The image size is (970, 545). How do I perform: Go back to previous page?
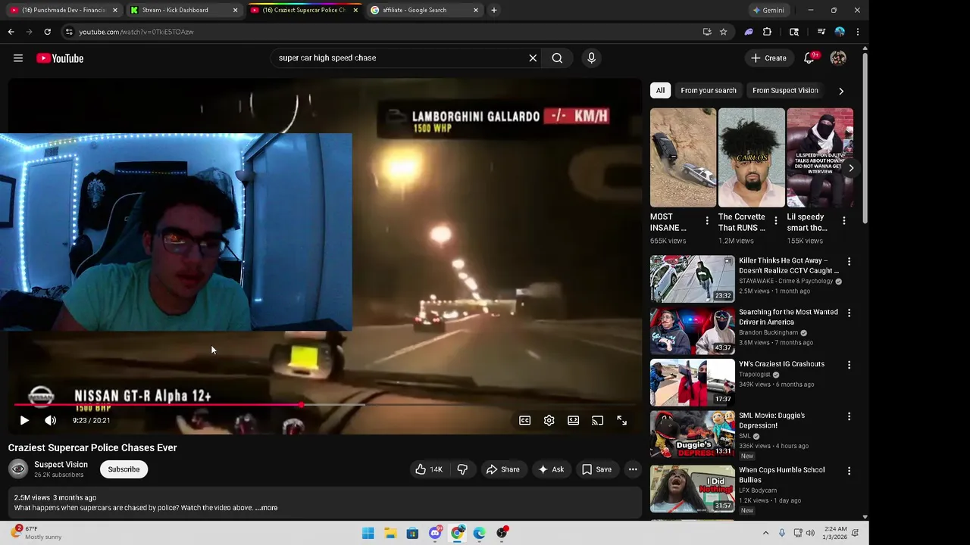(x=11, y=32)
